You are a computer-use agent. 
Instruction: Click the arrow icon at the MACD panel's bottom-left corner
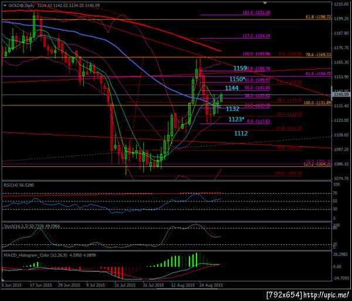4,280
